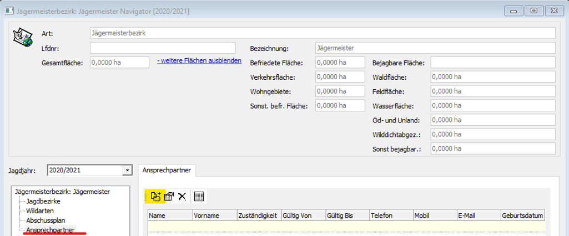Open the column list view icon
569x236 pixels.
199,196
